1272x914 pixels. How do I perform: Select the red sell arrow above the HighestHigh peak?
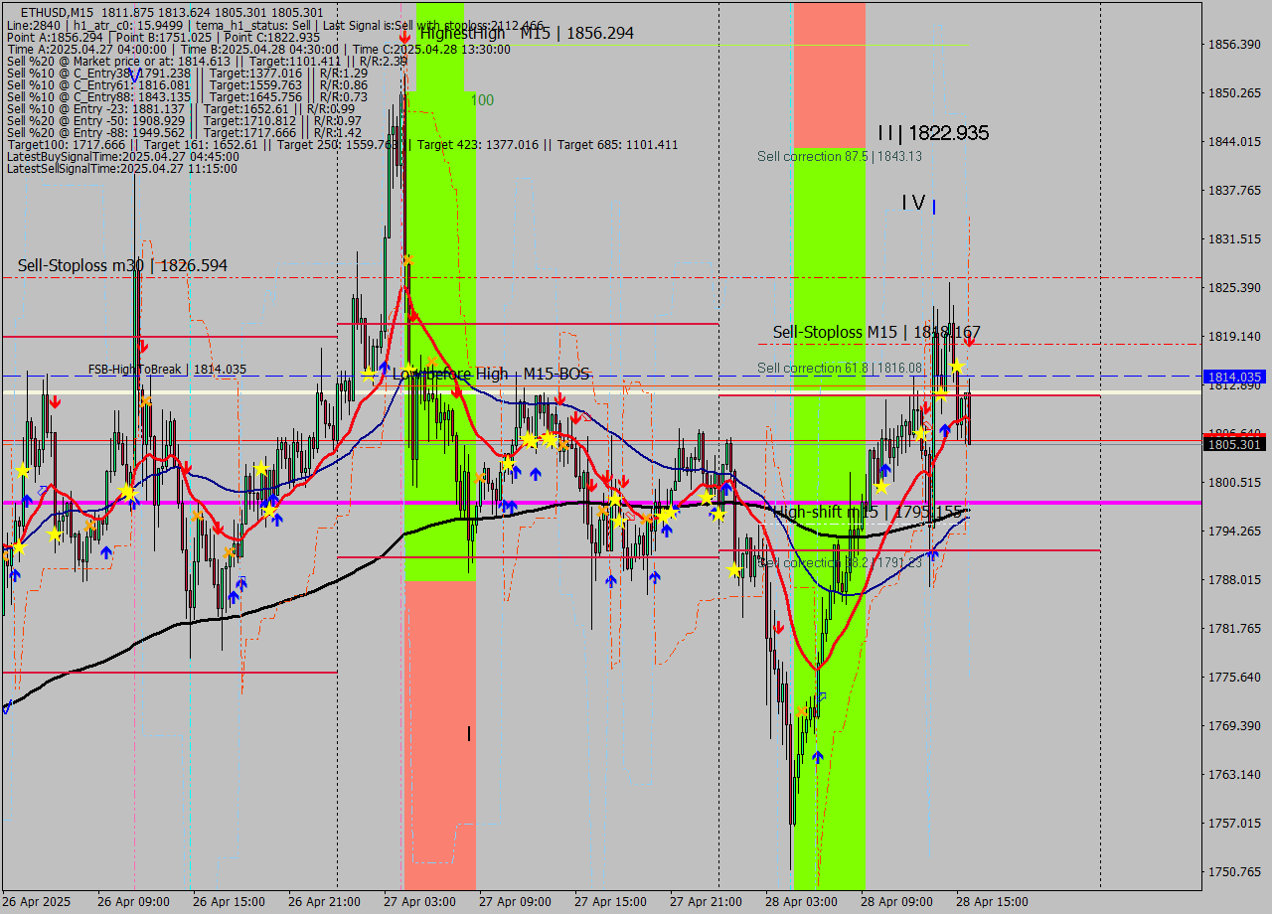pos(405,37)
